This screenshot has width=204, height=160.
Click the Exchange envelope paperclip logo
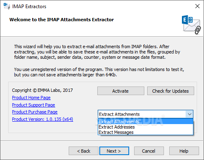click(191, 24)
